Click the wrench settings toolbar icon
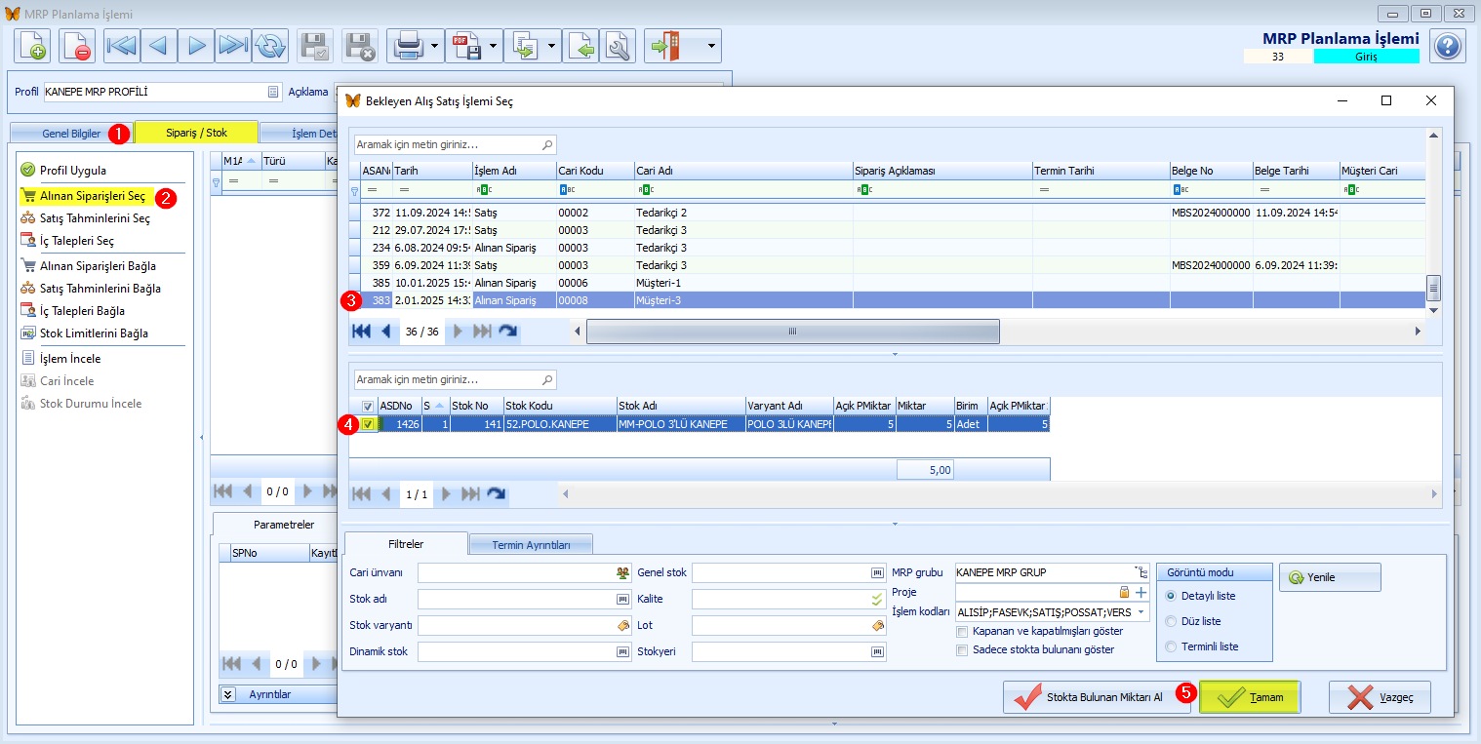Viewport: 1481px width, 744px height. coord(618,46)
